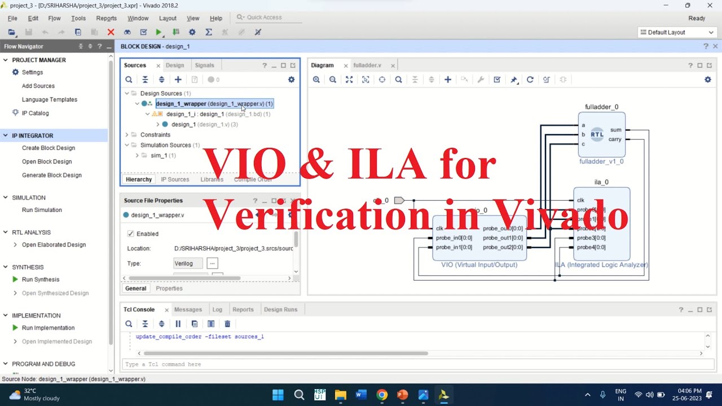Click the Quick Access search field
This screenshot has height=406, width=722.
tap(268, 17)
